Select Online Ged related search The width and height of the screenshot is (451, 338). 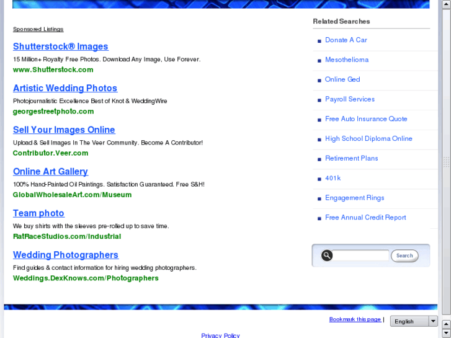pos(342,79)
